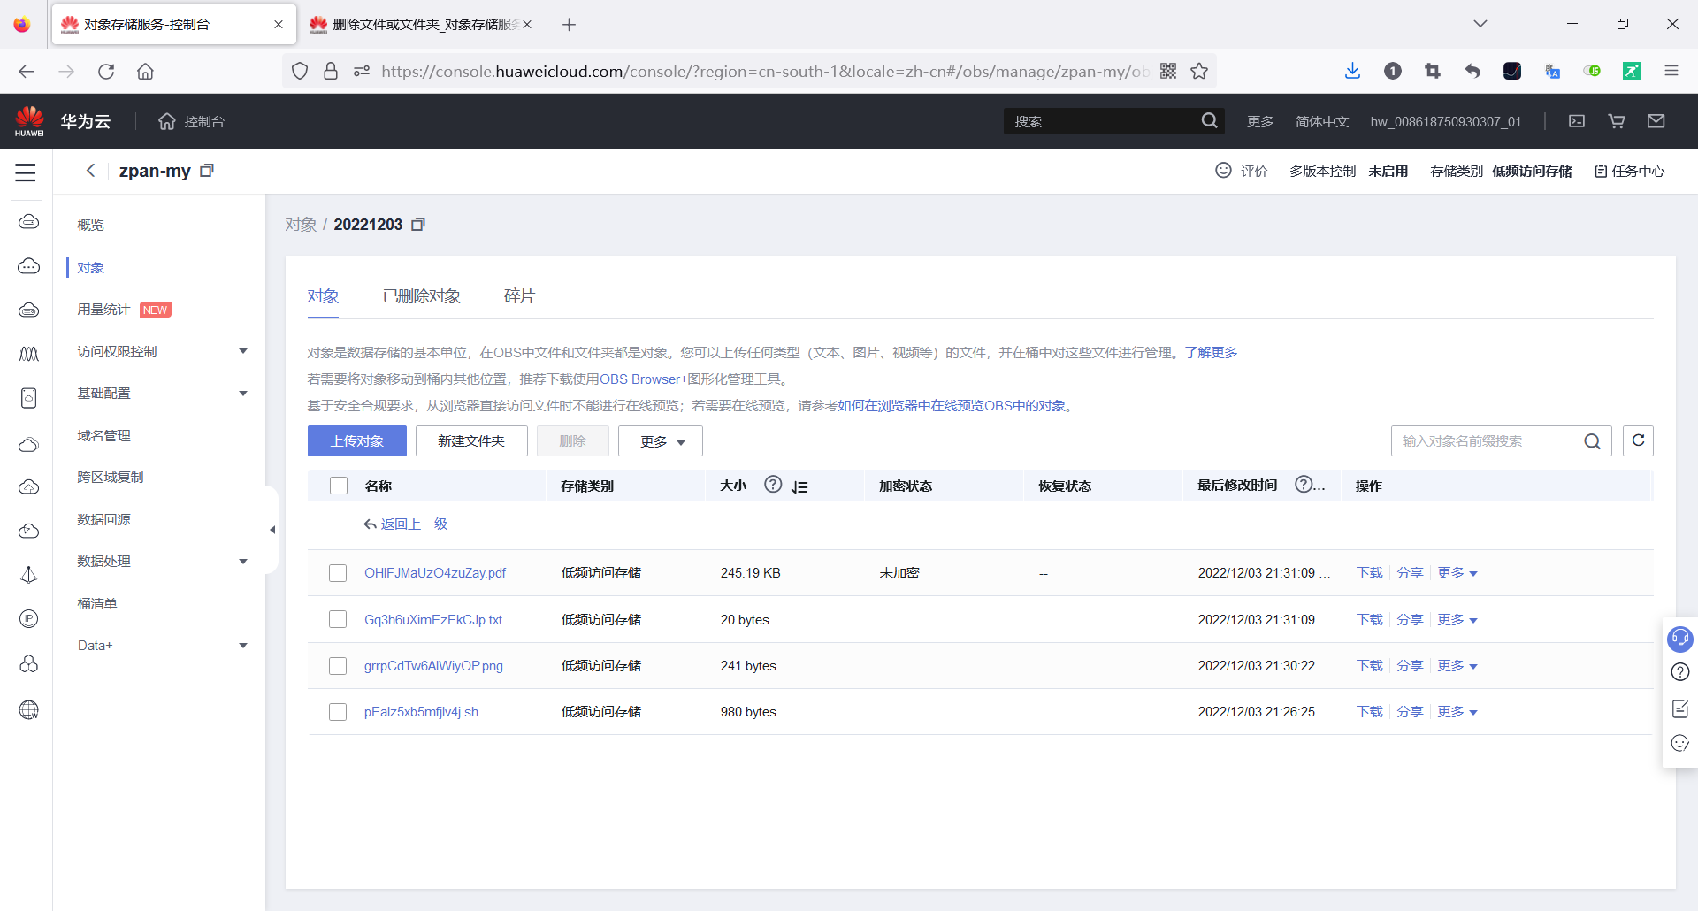Open the hamburger service menu below the Huawei logo

click(x=26, y=172)
